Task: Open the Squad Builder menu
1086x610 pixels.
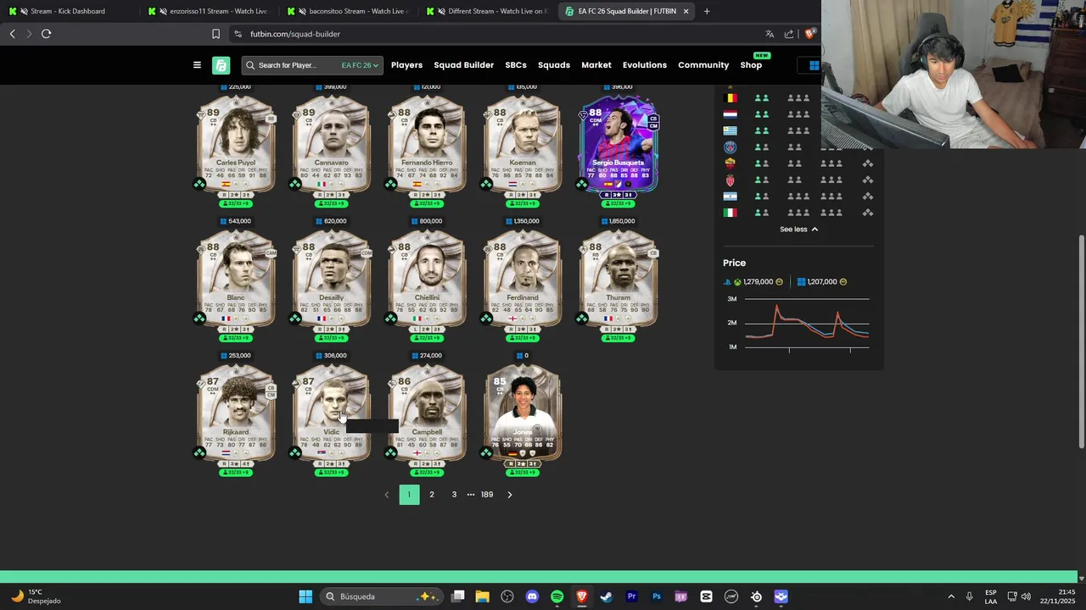Action: [463, 65]
